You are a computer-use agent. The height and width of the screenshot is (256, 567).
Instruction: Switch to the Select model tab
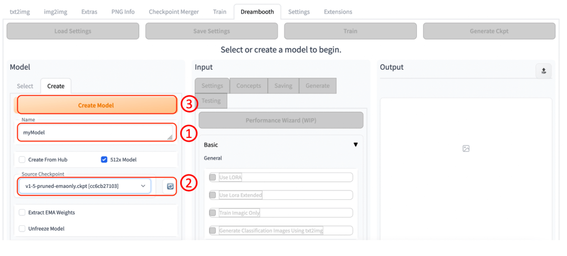[x=25, y=86]
